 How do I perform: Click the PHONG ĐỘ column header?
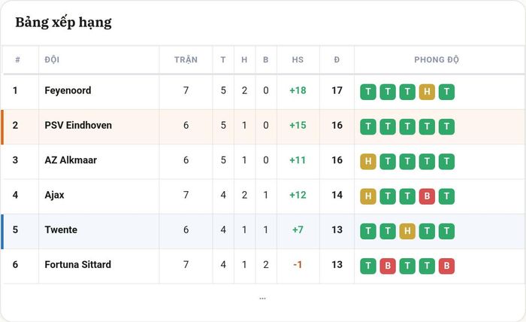click(437, 59)
